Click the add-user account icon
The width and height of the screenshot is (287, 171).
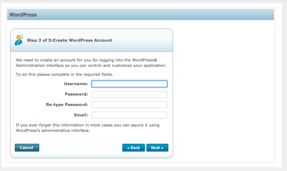19,40
